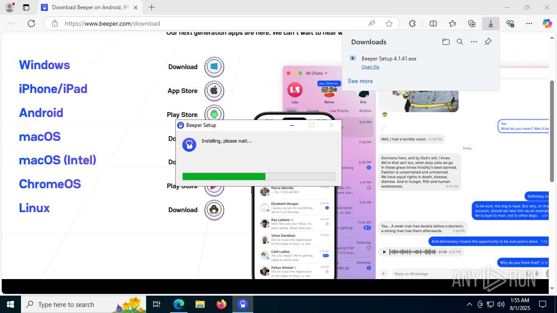Click the browser Downloads toolbar icon
The image size is (557, 313).
pyautogui.click(x=490, y=23)
